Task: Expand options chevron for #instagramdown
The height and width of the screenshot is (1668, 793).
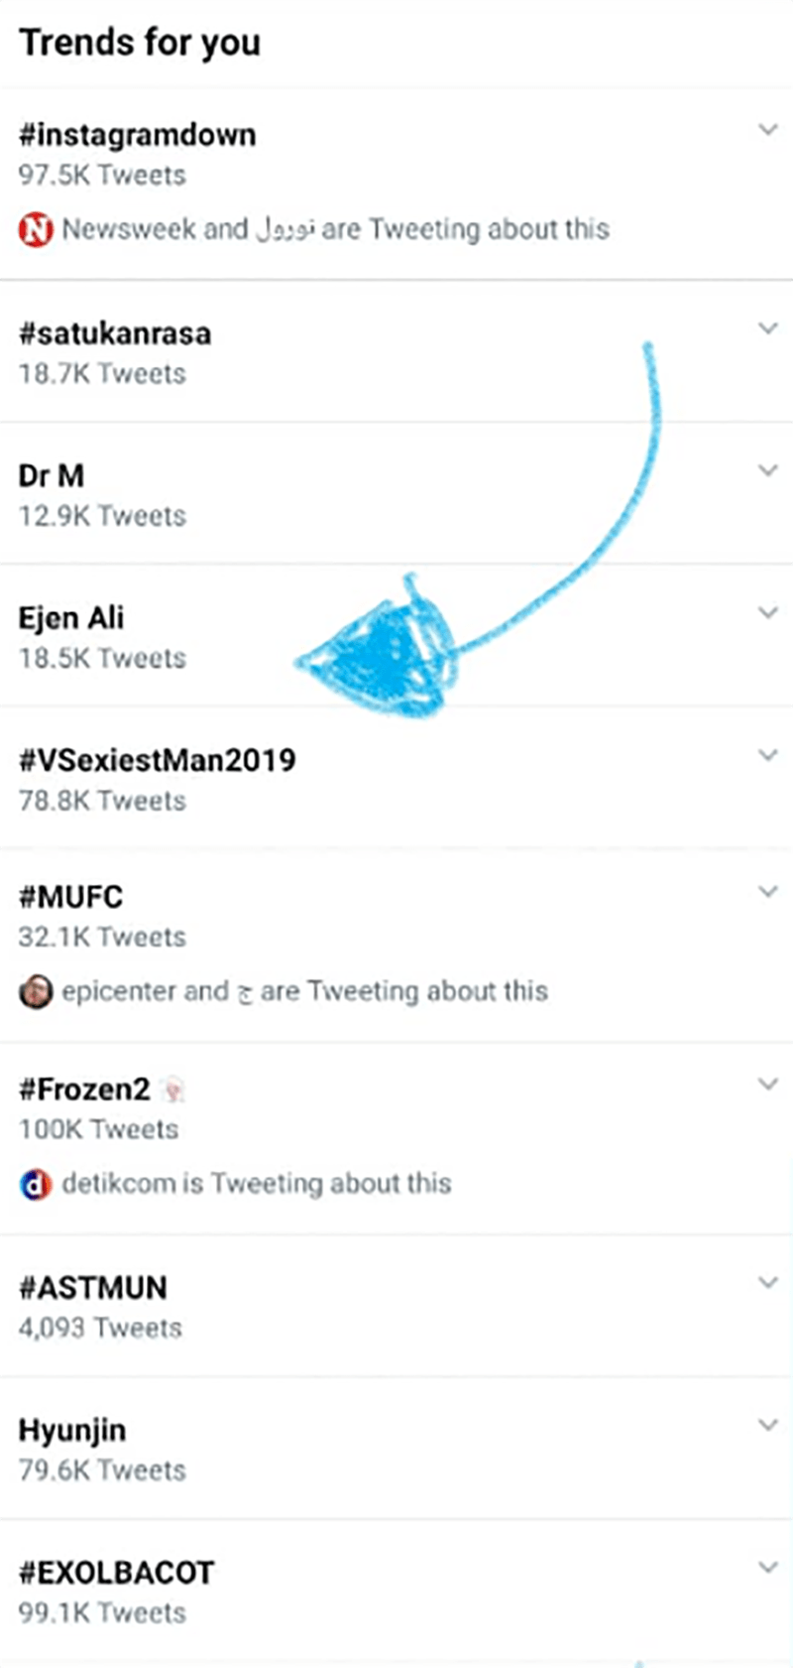Action: click(767, 130)
